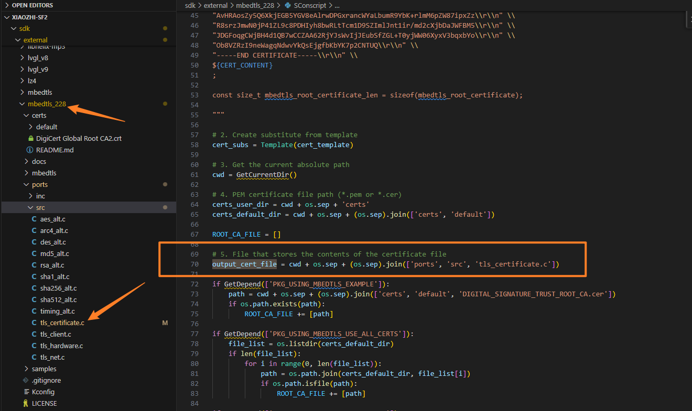Click the external breadcrumb segment
Image resolution: width=692 pixels, height=411 pixels.
pyautogui.click(x=215, y=5)
